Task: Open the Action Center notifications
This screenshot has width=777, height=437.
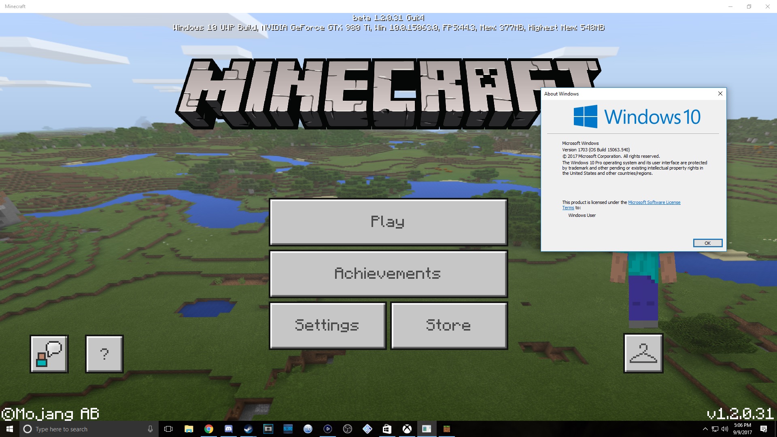Action: (764, 429)
